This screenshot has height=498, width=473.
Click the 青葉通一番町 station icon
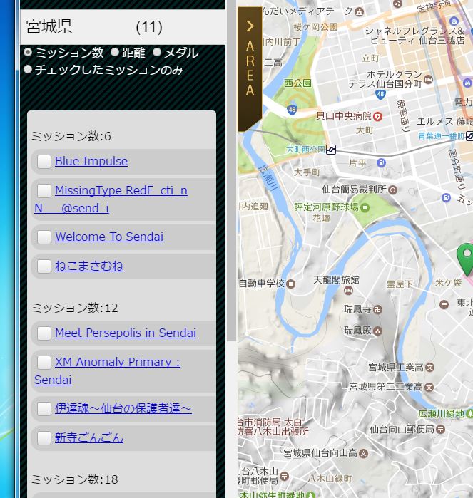coord(470,136)
